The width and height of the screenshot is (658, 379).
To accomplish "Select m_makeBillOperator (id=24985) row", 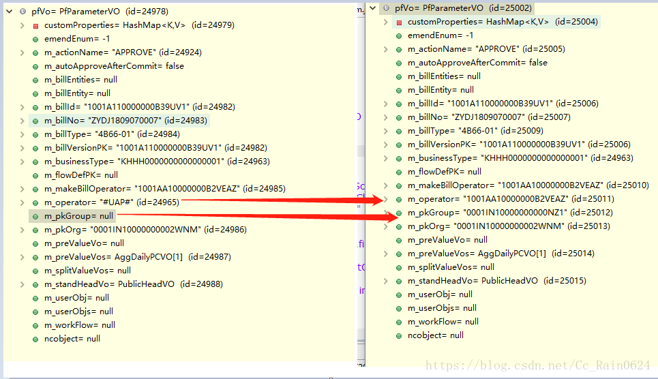I will tap(165, 188).
